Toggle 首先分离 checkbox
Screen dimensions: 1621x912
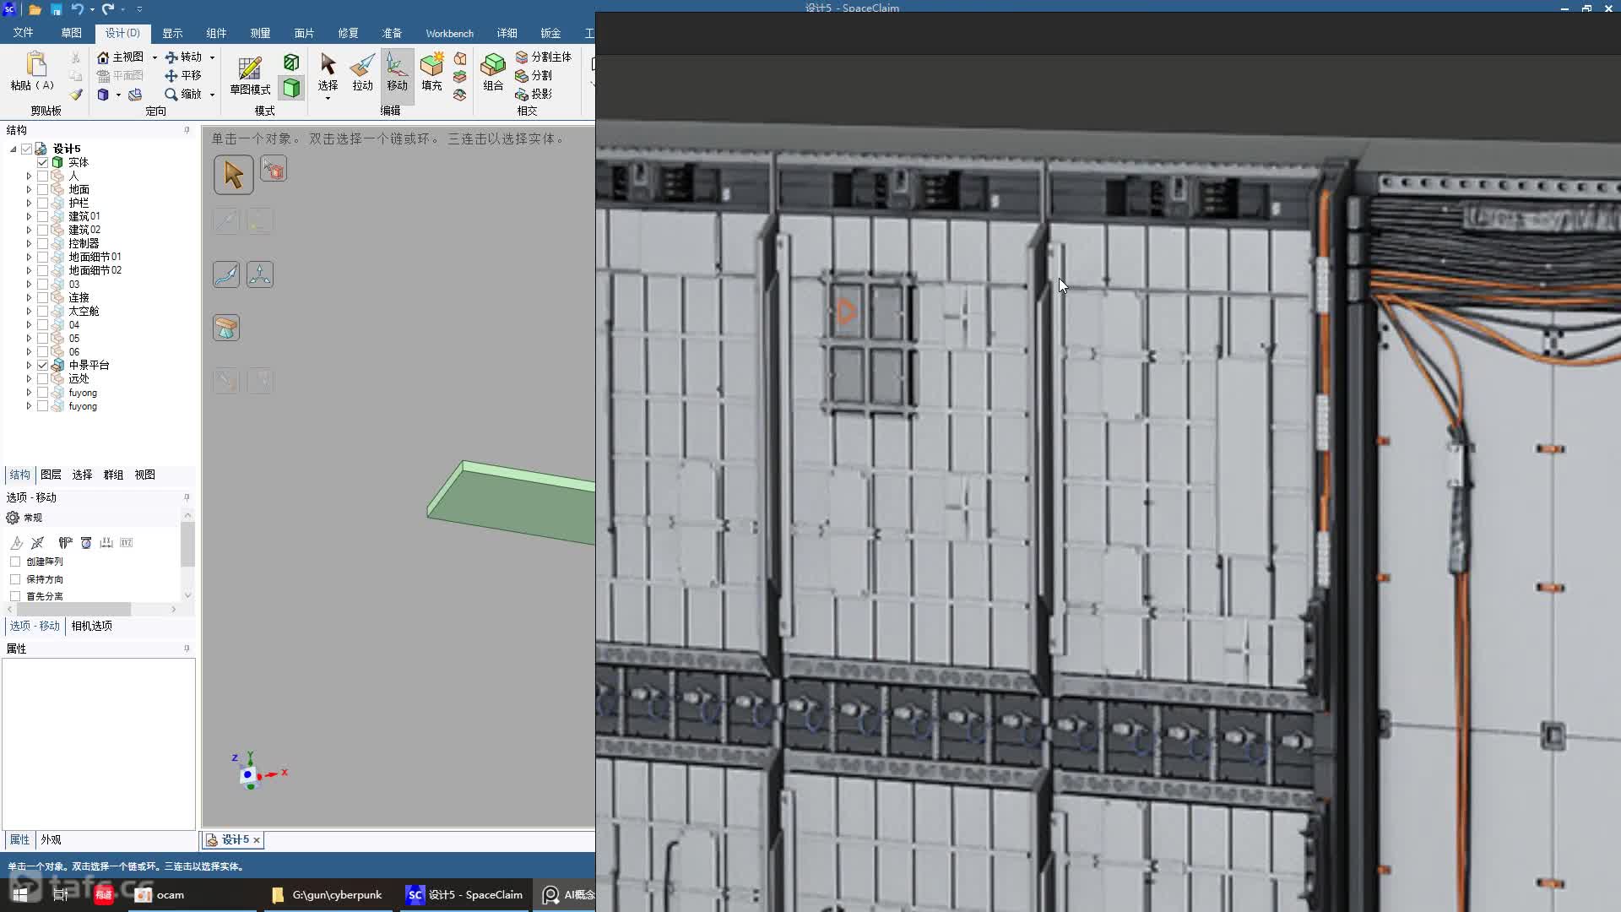pyautogui.click(x=15, y=596)
